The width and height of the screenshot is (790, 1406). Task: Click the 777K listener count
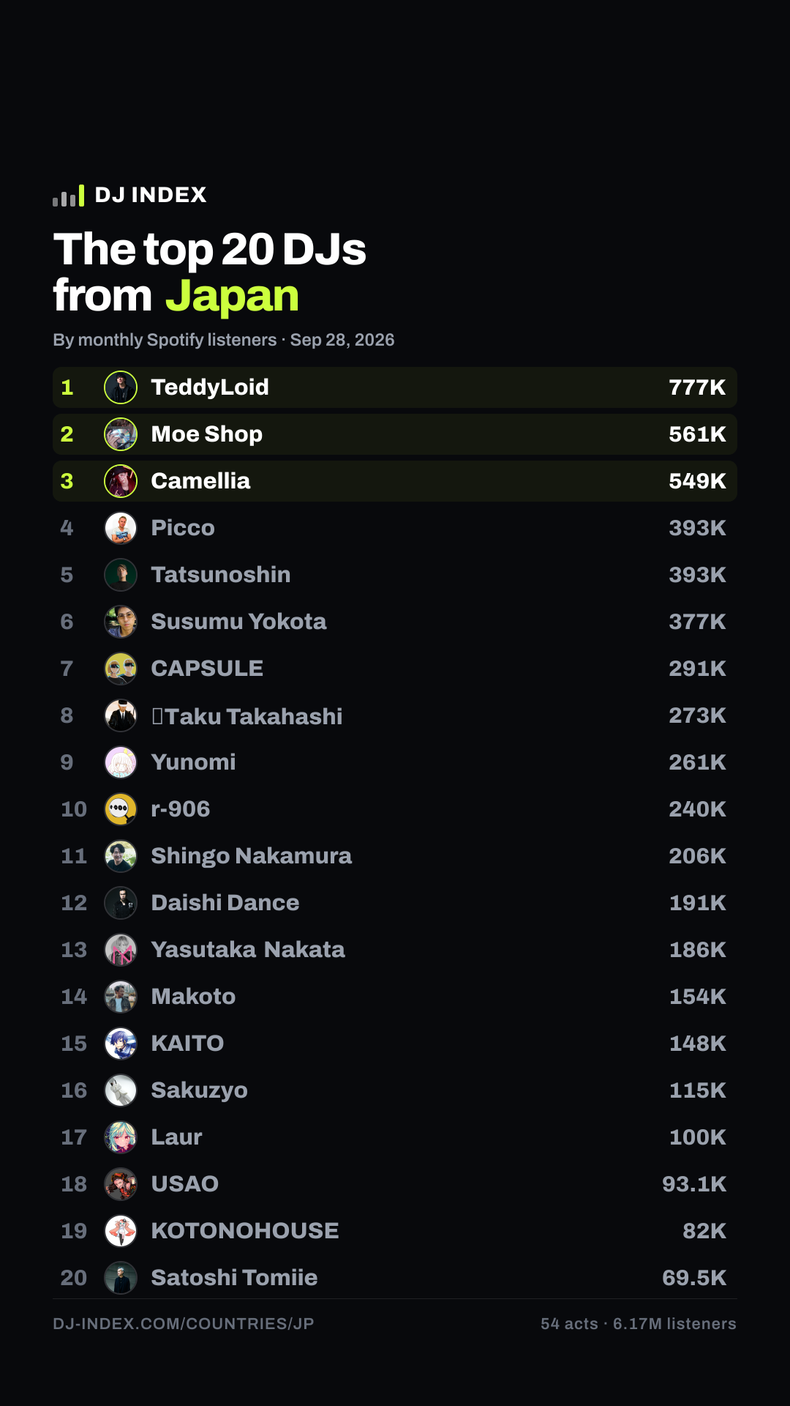coord(697,387)
